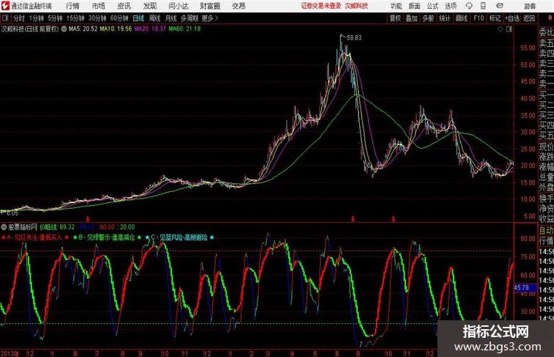Click the B·见绿警示·逢高减仓 legend text
Image resolution: width=554 pixels, height=357 pixels.
(107, 237)
